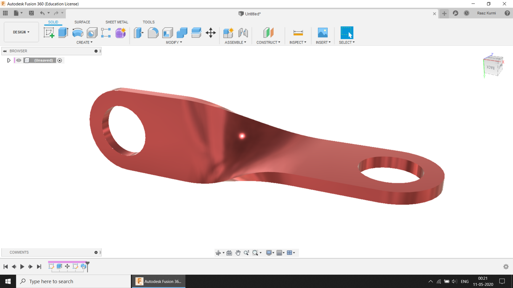
Task: Close the Untitled document tab
Action: tap(434, 14)
